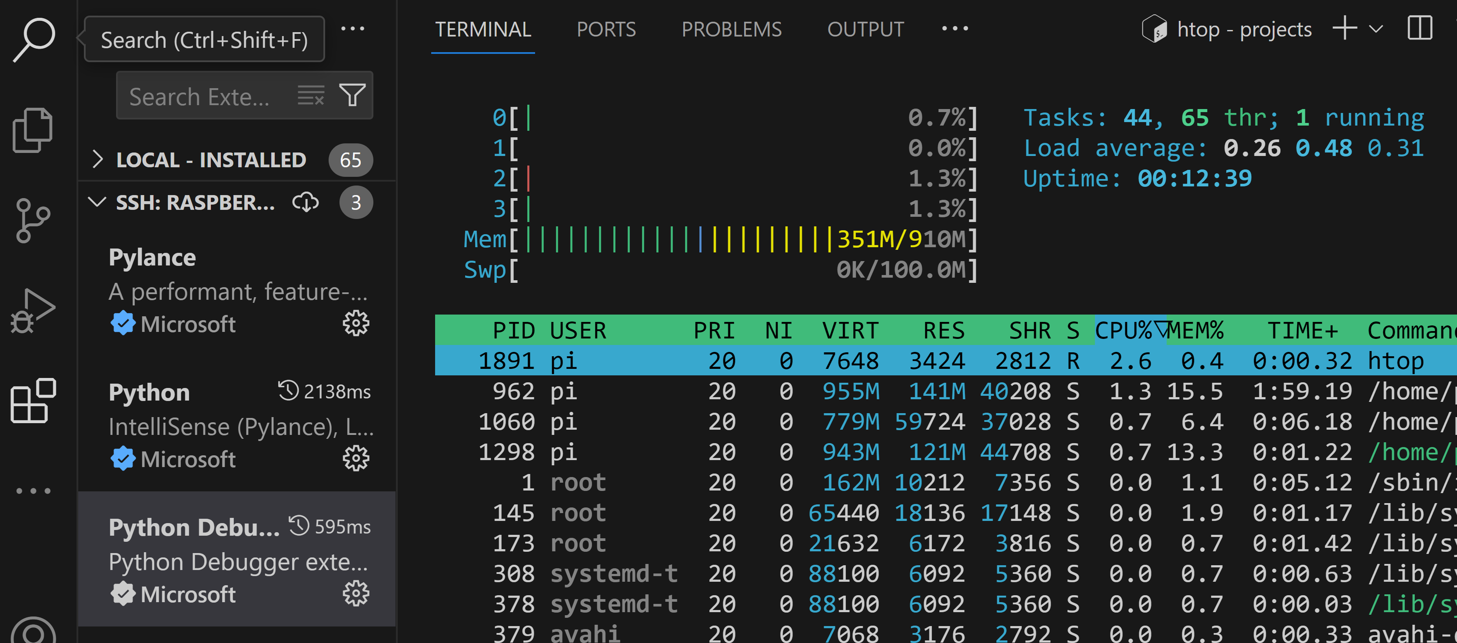Create a new terminal with plus
The height and width of the screenshot is (643, 1457).
tap(1344, 28)
